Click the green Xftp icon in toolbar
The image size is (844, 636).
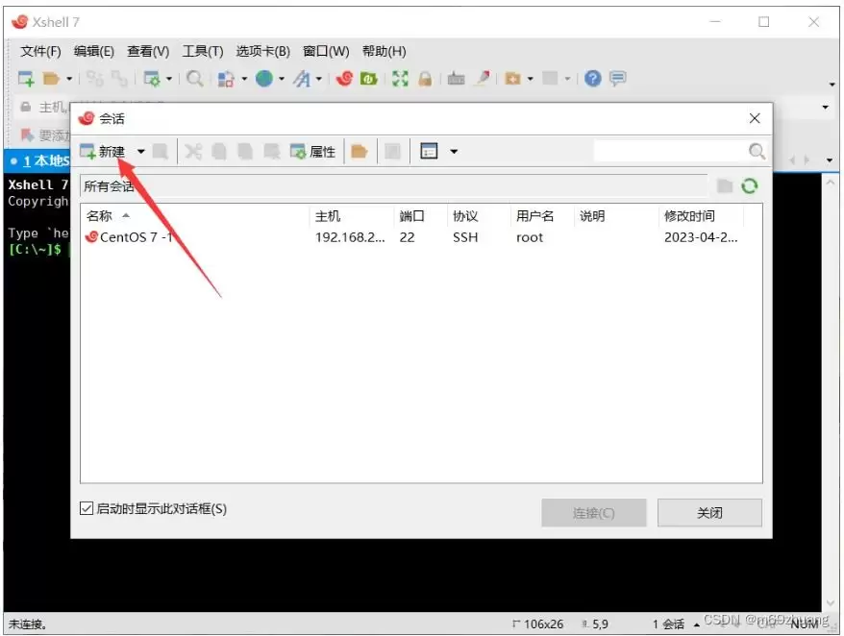pos(369,79)
